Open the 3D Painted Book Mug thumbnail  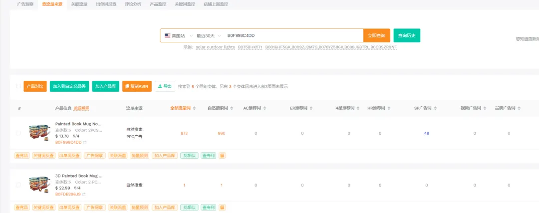pos(38,185)
